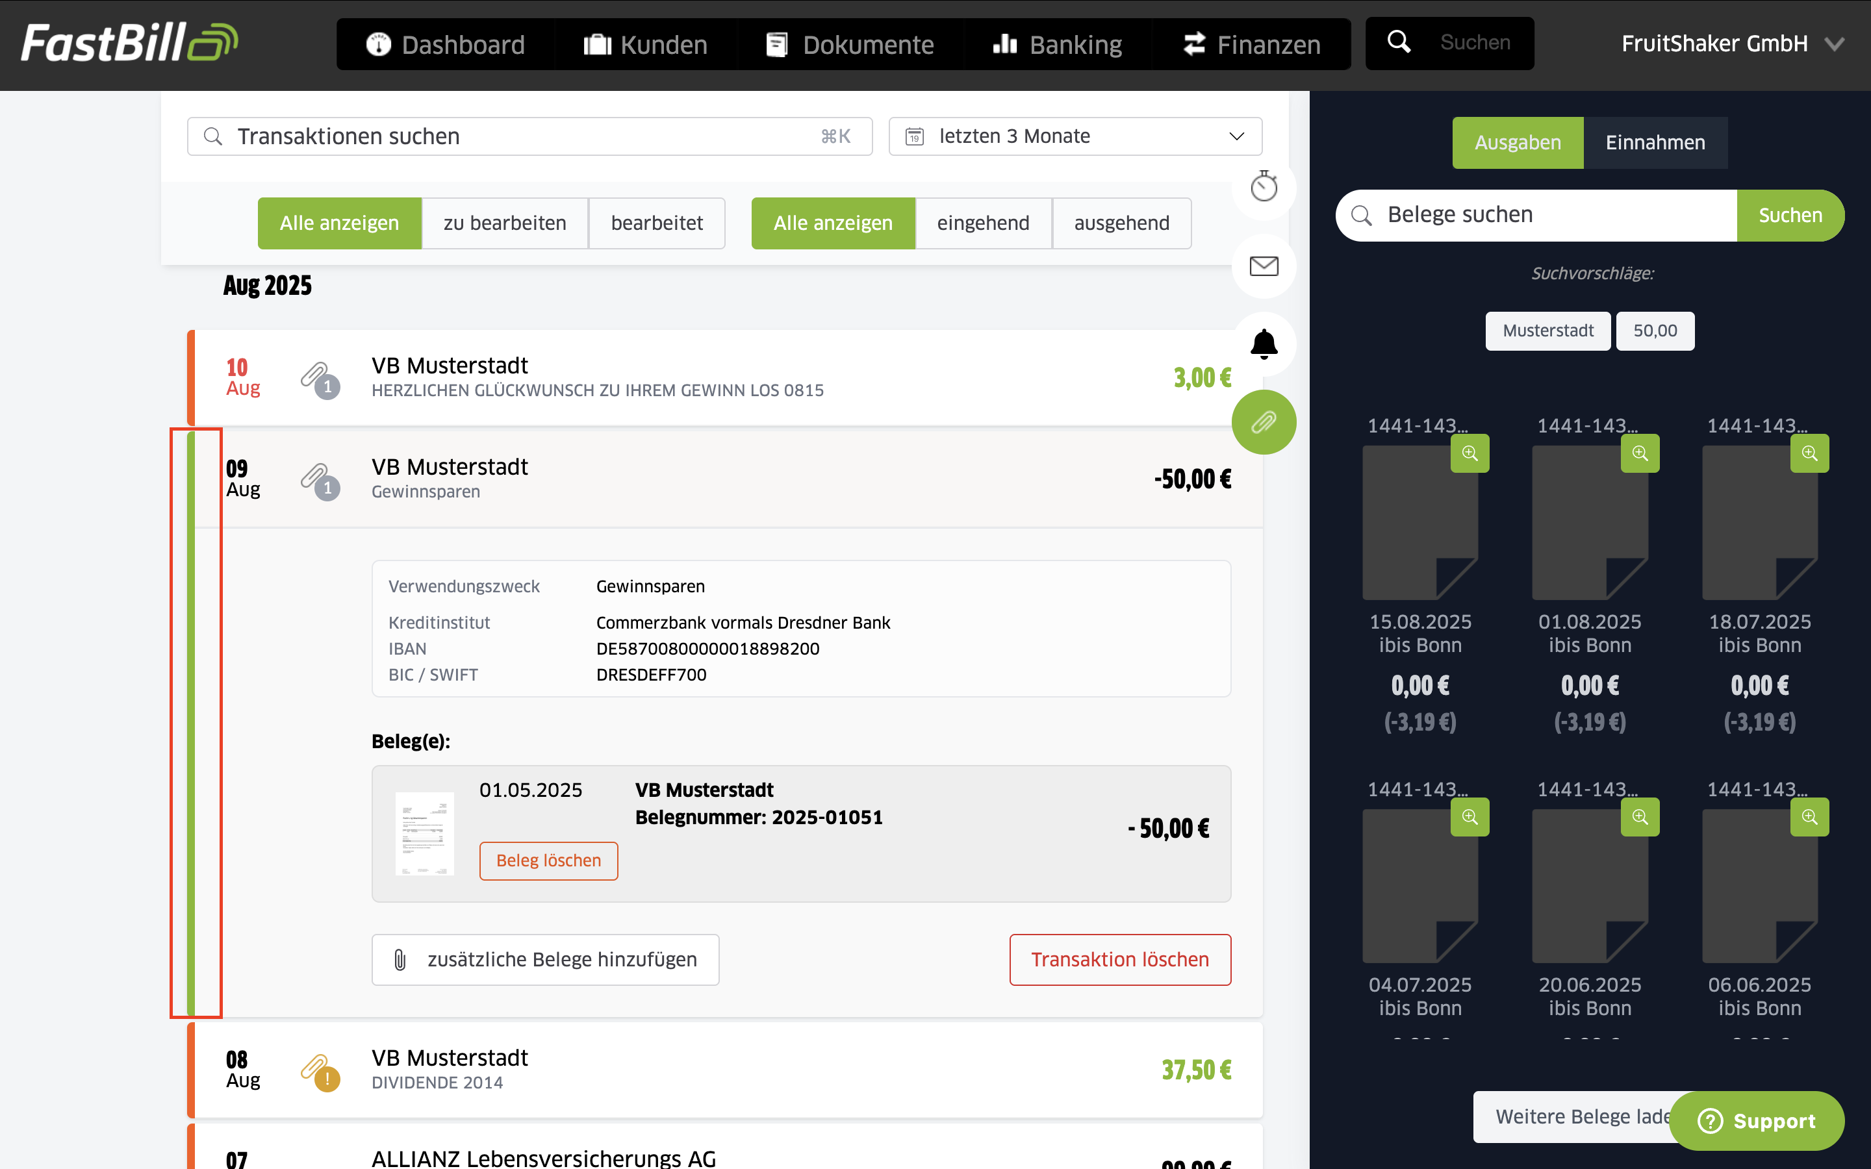The image size is (1871, 1169).
Task: Zoom into receipt dated 06.06.2025
Action: (x=1810, y=816)
